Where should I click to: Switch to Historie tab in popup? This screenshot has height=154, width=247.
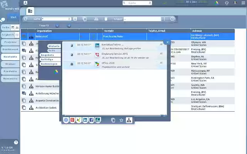tap(54, 46)
